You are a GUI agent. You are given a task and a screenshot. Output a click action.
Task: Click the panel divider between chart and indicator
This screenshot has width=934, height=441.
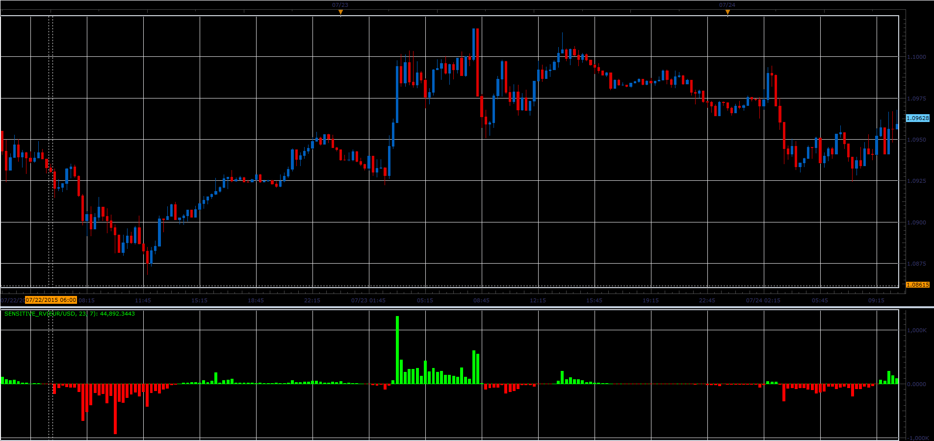point(467,307)
